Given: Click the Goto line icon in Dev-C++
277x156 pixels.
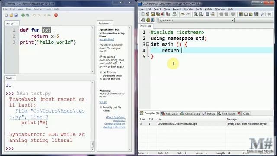Looking at the screenshot, I should point(213,14).
